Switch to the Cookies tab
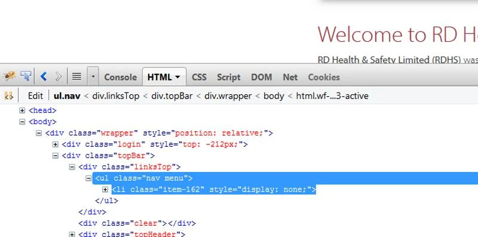This screenshot has height=237, width=478. pos(324,78)
